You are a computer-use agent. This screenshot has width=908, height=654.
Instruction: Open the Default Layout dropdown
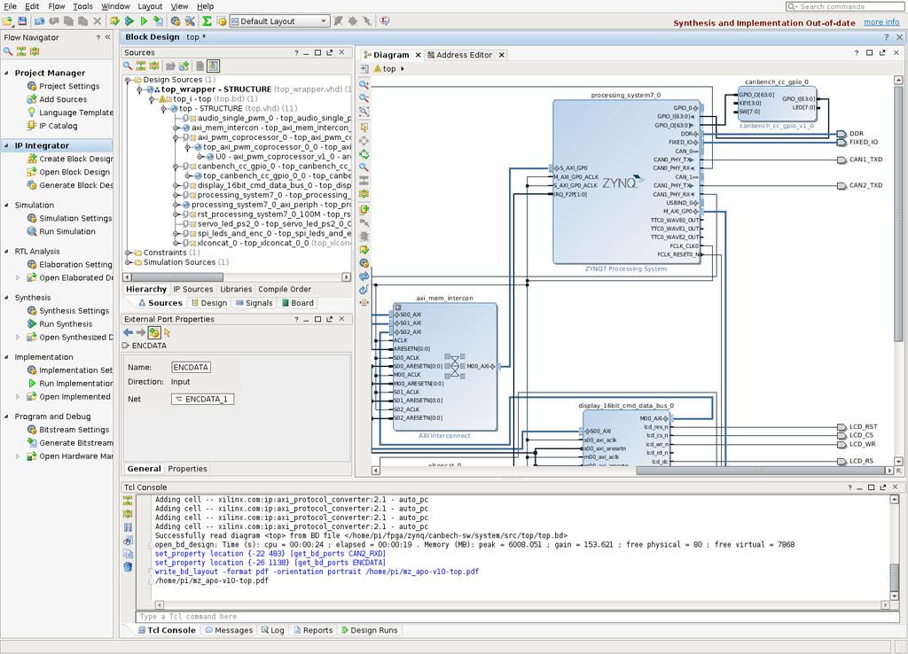[279, 21]
